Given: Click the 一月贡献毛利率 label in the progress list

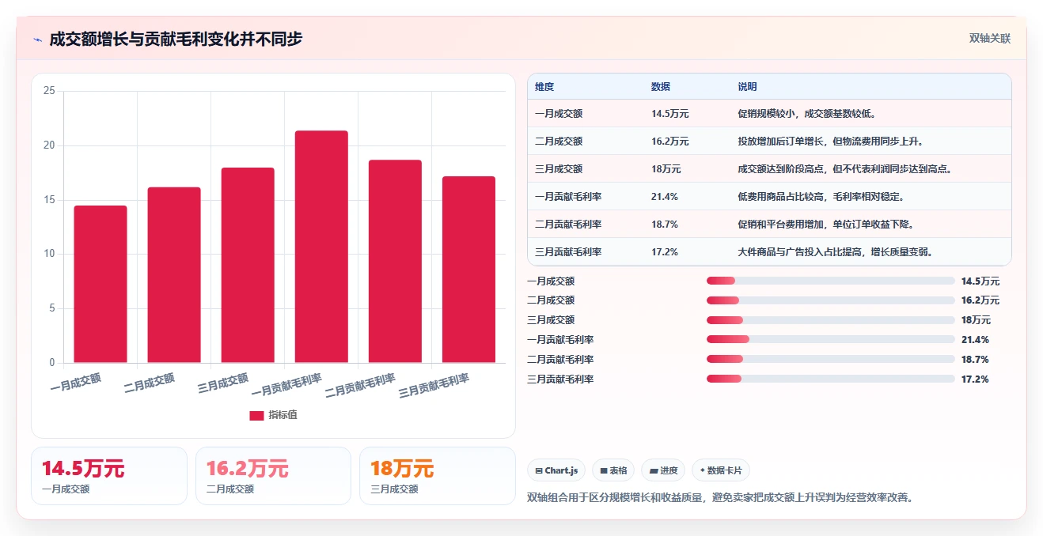Looking at the screenshot, I should pos(560,340).
